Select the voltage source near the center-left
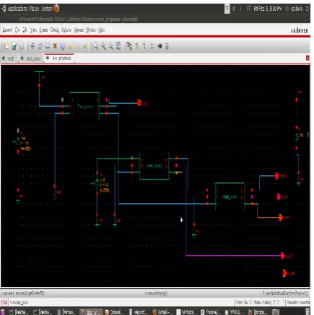Screen dimensions: 314x315 click(97, 183)
